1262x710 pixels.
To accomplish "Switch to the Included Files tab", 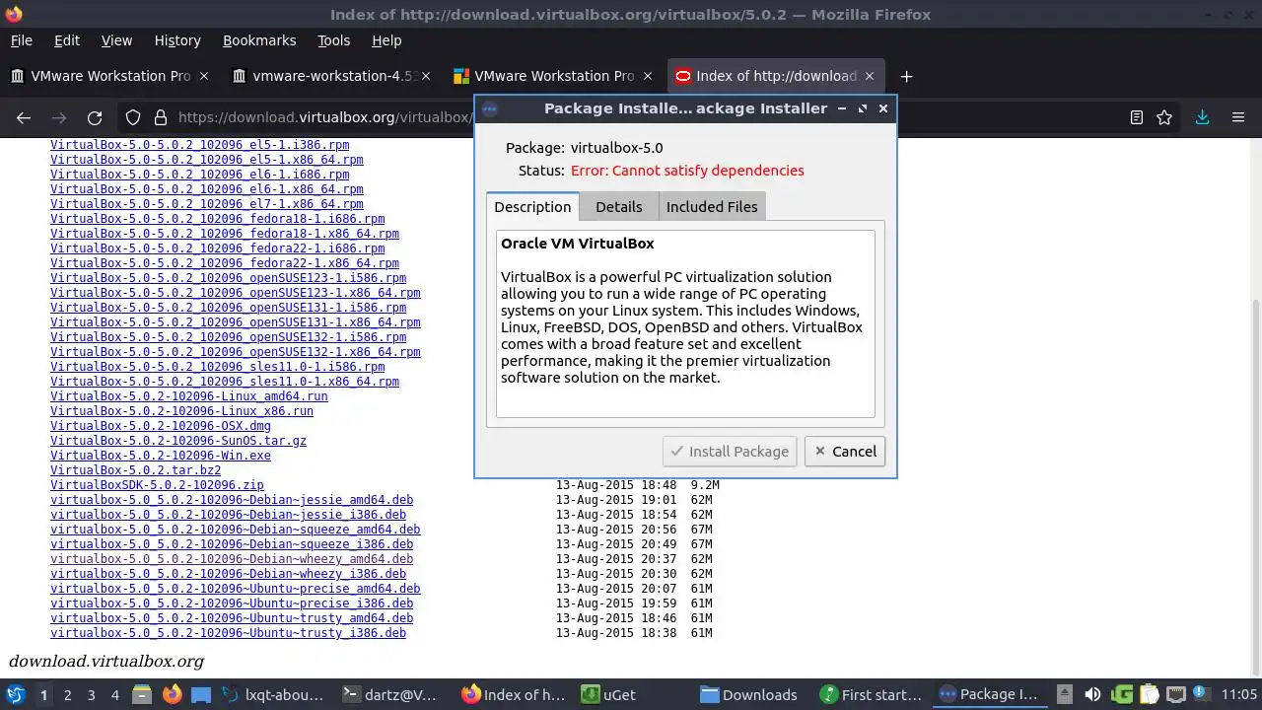I will (712, 206).
